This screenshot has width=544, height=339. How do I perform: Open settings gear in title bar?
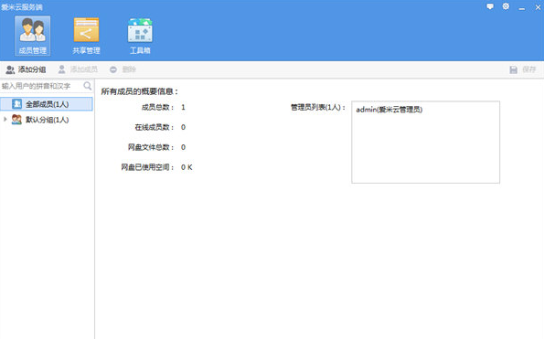tap(506, 6)
